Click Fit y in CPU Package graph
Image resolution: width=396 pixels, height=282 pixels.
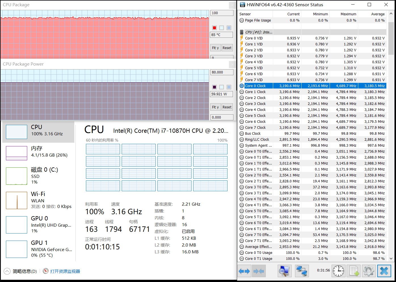pos(215,48)
